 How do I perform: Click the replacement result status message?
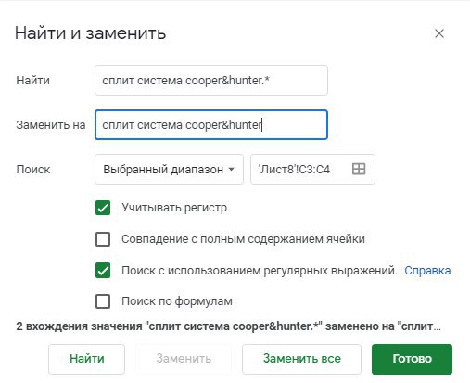coord(228,326)
